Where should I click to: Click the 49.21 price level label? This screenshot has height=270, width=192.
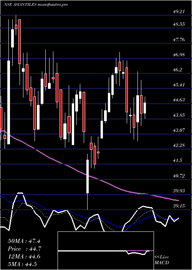(179, 12)
